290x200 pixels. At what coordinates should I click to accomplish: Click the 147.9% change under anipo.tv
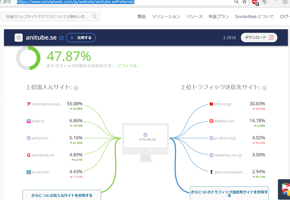click(76, 126)
